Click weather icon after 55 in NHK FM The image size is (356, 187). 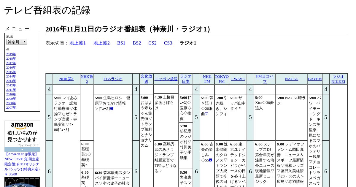pos(210,160)
